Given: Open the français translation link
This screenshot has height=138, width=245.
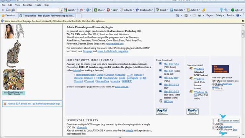Looking at the screenshot, I should 138,75.
